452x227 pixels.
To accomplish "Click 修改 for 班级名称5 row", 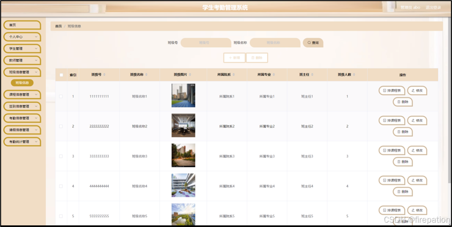I will (417, 210).
